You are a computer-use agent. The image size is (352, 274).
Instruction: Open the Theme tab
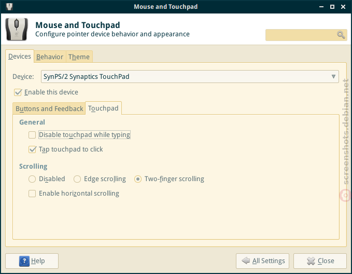(x=79, y=57)
